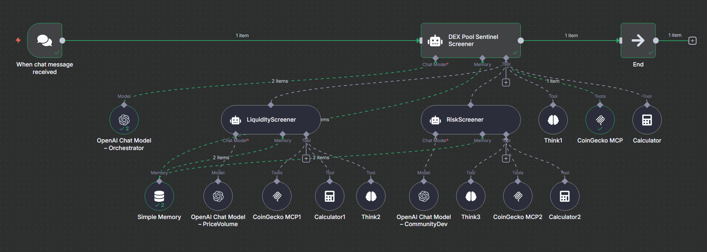Click the End node arrow icon
This screenshot has width=707, height=252.
[638, 41]
